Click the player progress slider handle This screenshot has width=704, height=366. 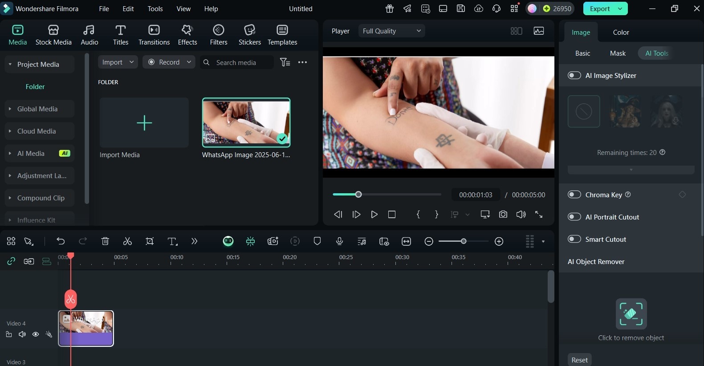(358, 195)
